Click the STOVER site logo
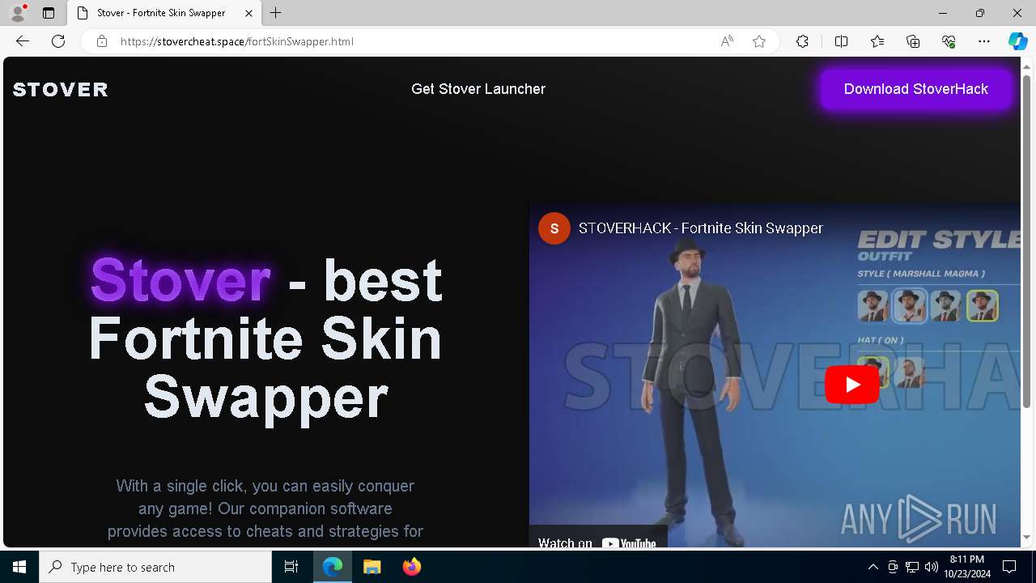The image size is (1036, 583). pos(61,89)
